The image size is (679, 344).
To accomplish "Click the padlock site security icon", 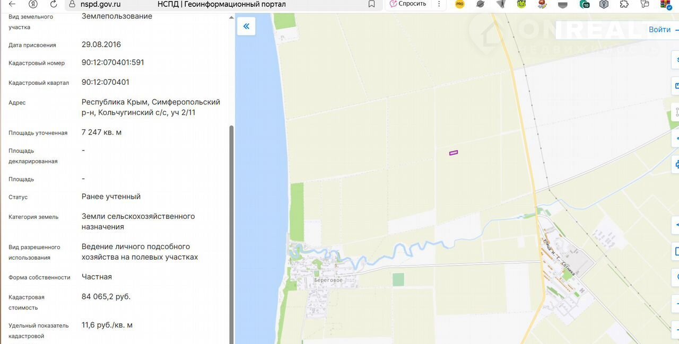I will tap(73, 4).
